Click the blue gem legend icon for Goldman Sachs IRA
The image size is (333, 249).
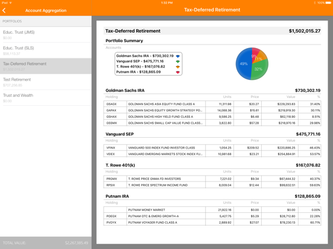pos(178,56)
